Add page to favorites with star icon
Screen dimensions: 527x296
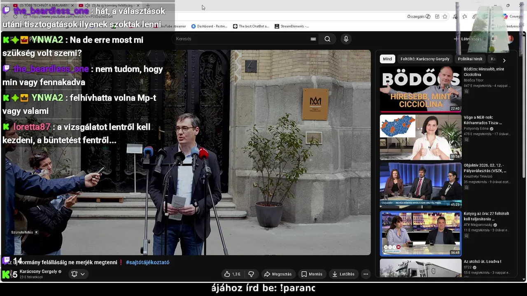point(445,16)
